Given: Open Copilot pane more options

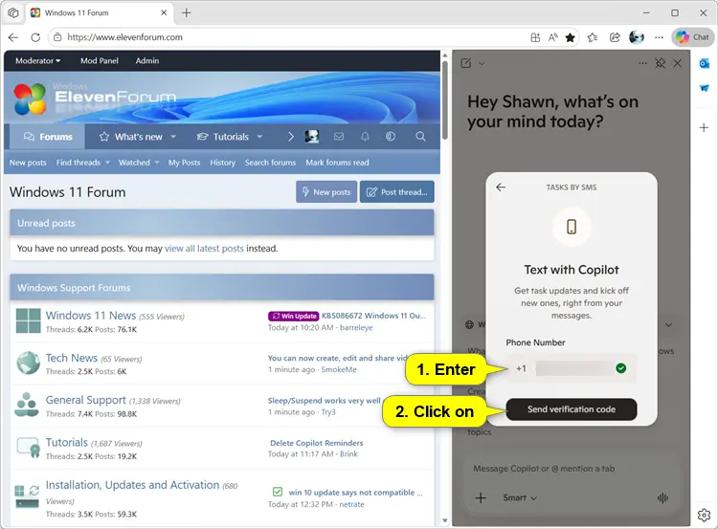Looking at the screenshot, I should [643, 63].
